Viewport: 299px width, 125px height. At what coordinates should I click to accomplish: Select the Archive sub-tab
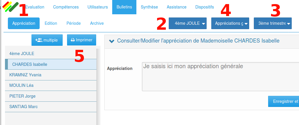pyautogui.click(x=97, y=23)
